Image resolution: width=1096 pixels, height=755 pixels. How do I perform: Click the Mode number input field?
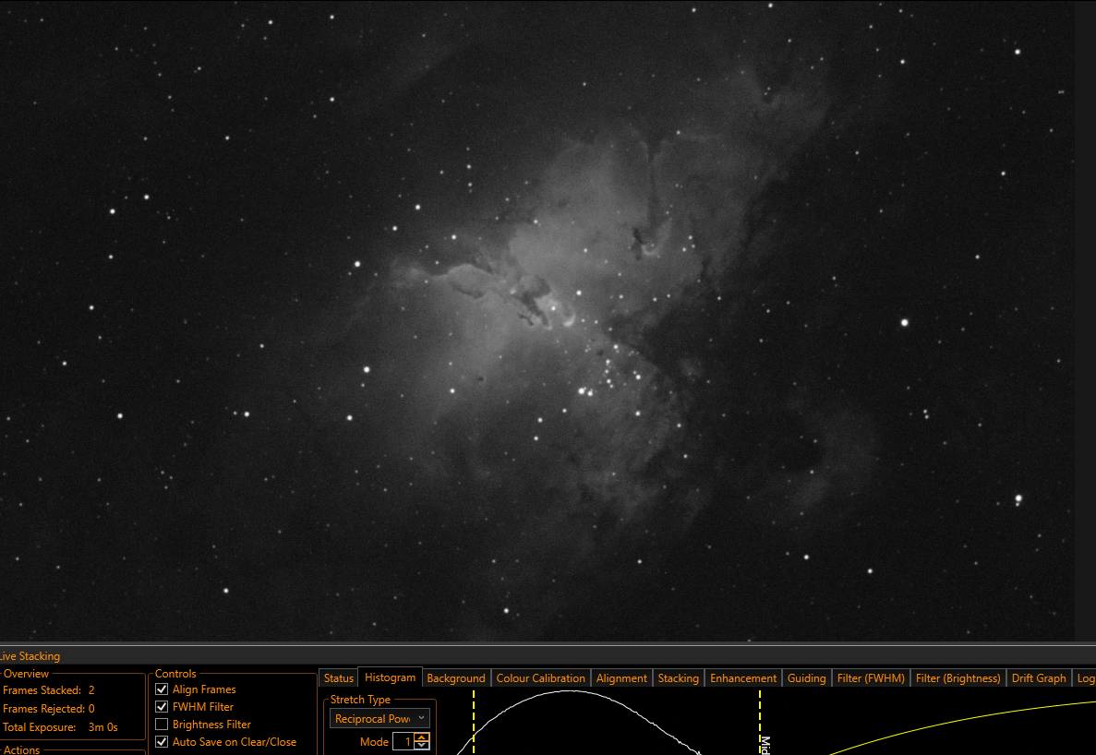tap(404, 742)
